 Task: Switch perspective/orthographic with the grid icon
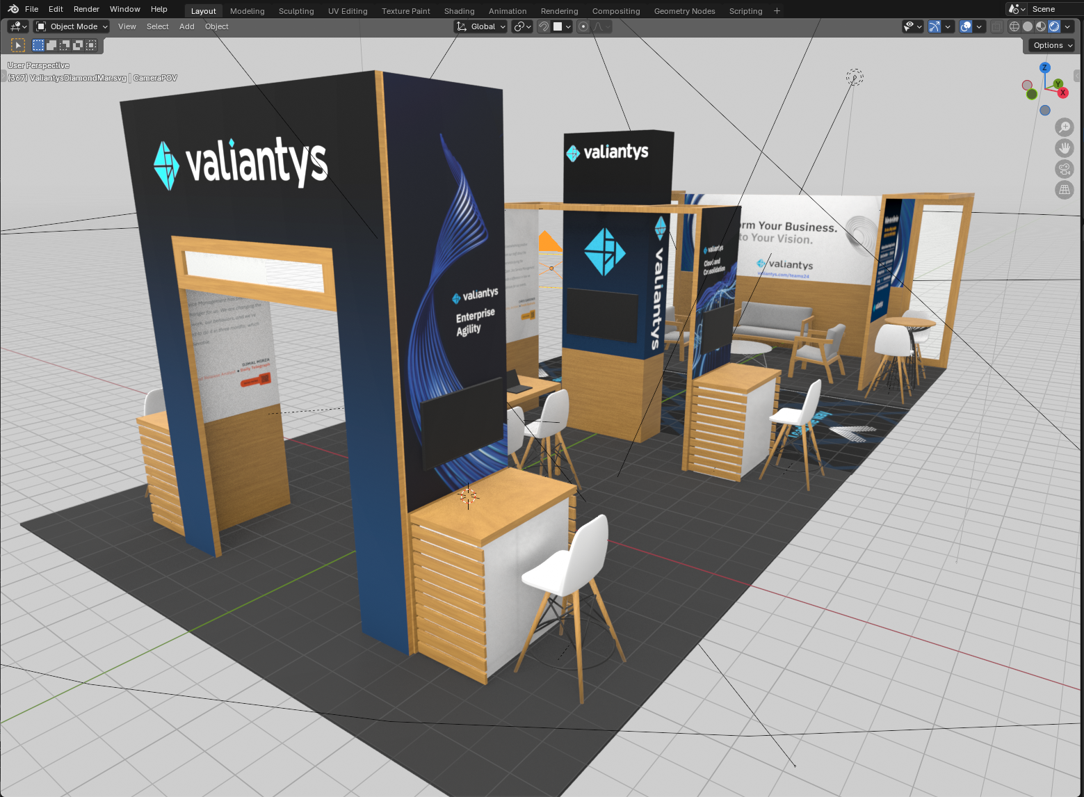click(x=1065, y=189)
